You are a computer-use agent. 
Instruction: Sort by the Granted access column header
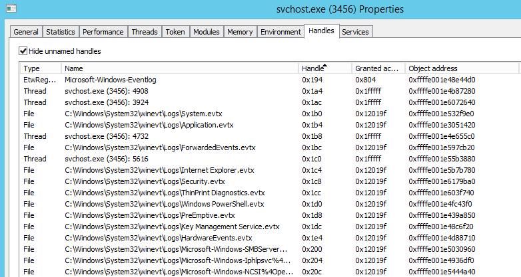coord(378,68)
